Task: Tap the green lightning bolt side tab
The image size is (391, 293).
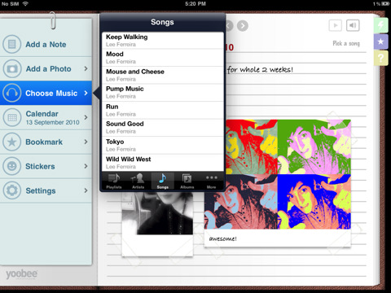Action: (380, 25)
